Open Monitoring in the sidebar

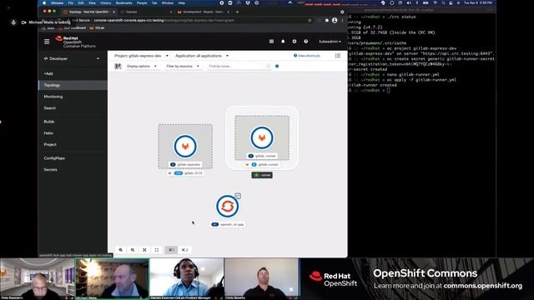[73, 97]
